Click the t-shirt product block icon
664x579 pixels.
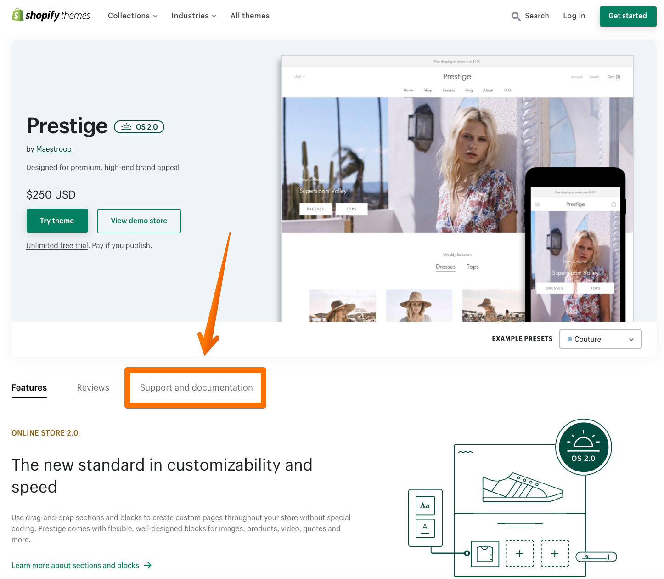(x=485, y=554)
